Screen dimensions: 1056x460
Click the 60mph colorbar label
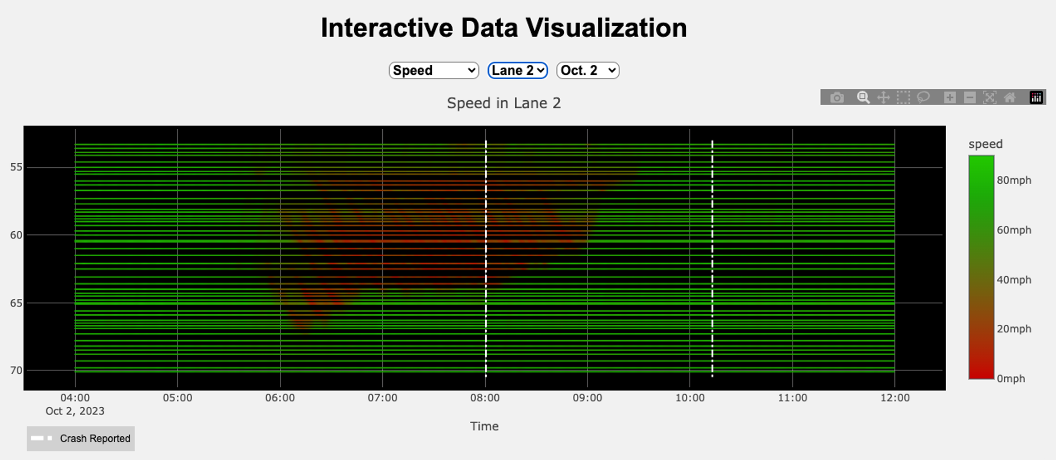(x=1014, y=230)
